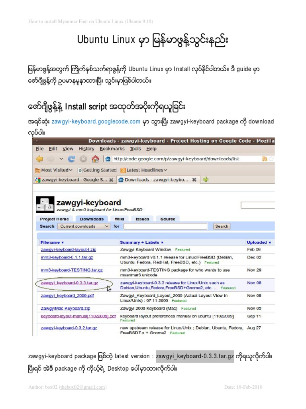Image resolution: width=306 pixels, height=409 pixels.
Task: Open the Current downloads dropdown
Action: coord(84,226)
